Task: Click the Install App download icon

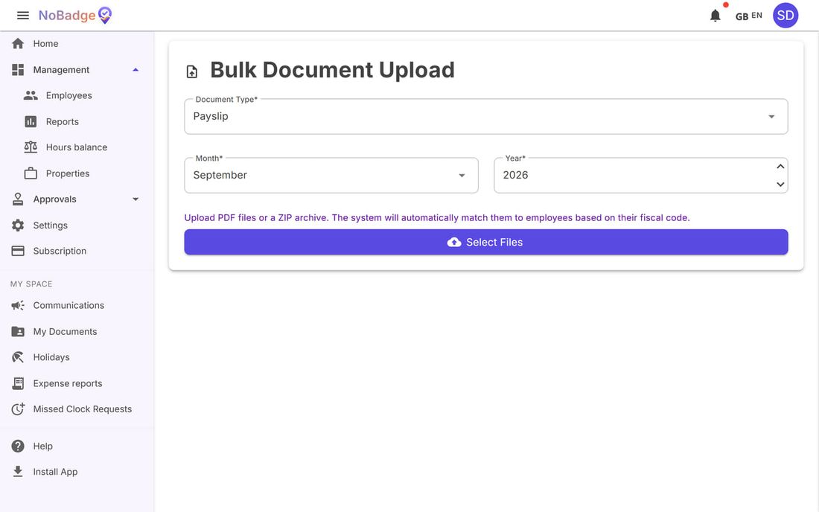Action: (18, 471)
